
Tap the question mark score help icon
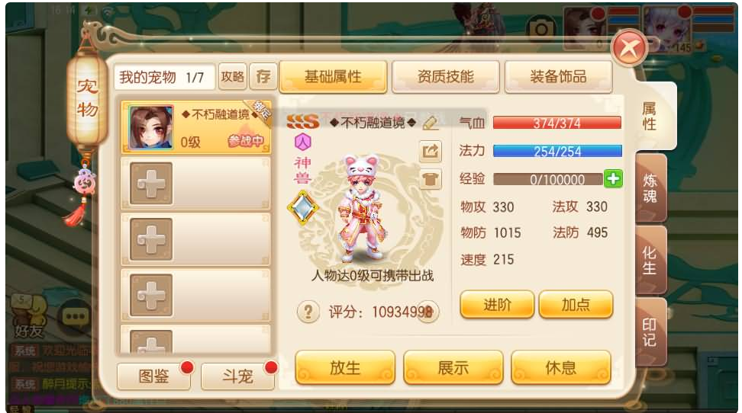(308, 312)
